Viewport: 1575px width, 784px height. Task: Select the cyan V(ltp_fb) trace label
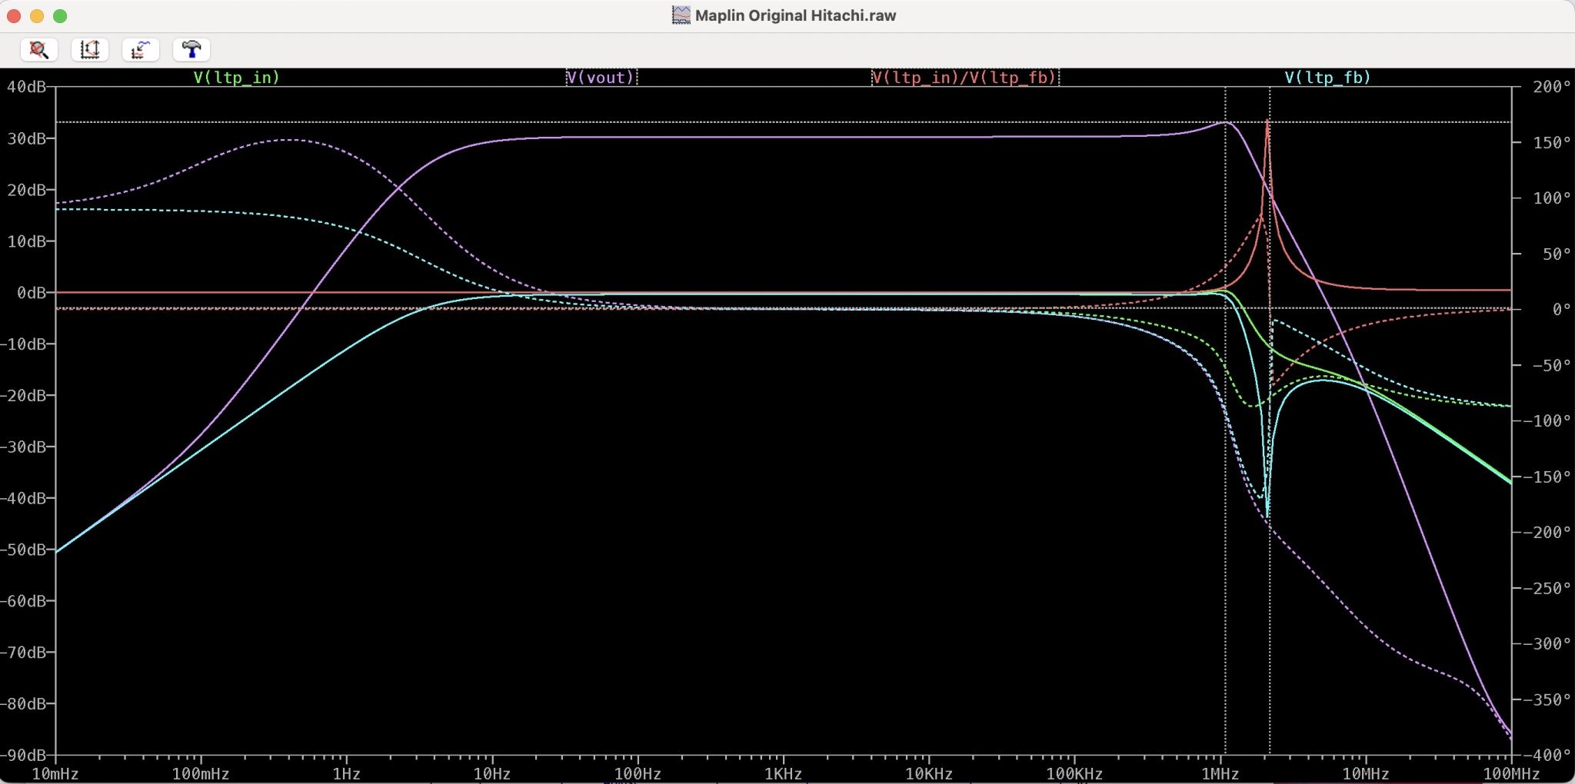pos(1327,77)
